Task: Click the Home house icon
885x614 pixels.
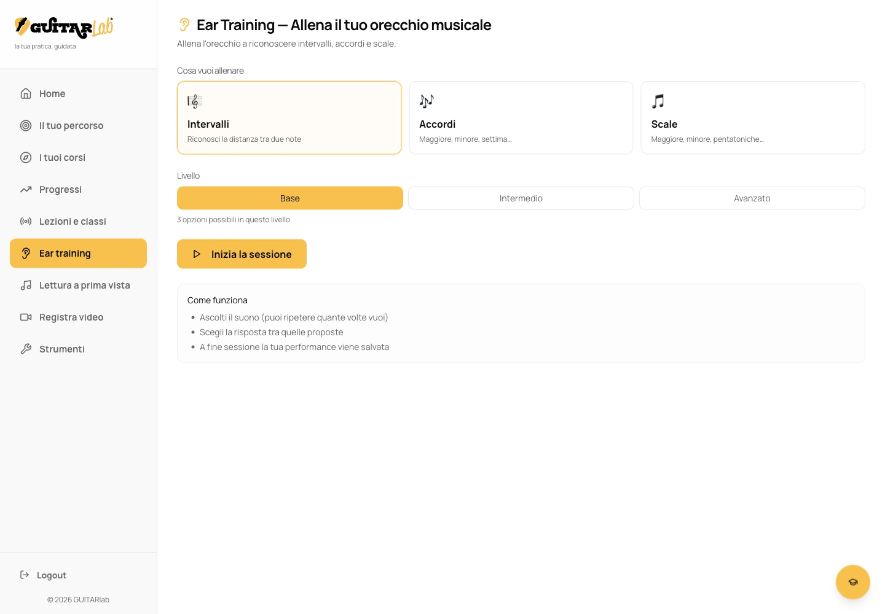Action: pyautogui.click(x=26, y=93)
